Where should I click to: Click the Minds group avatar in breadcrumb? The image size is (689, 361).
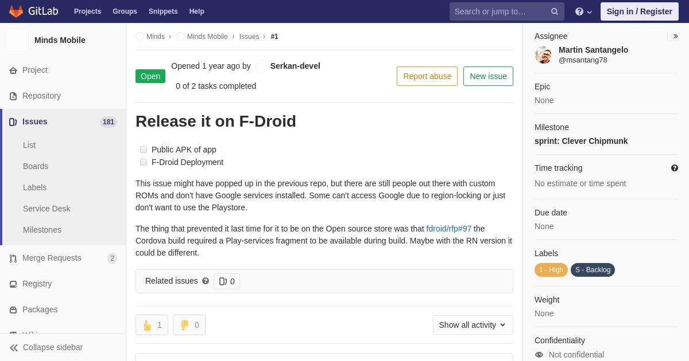pos(140,37)
